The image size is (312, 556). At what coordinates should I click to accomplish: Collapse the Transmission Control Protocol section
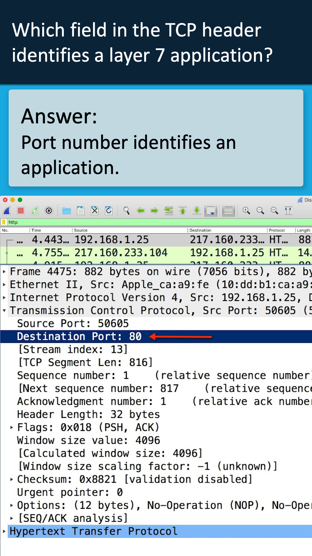click(4, 310)
